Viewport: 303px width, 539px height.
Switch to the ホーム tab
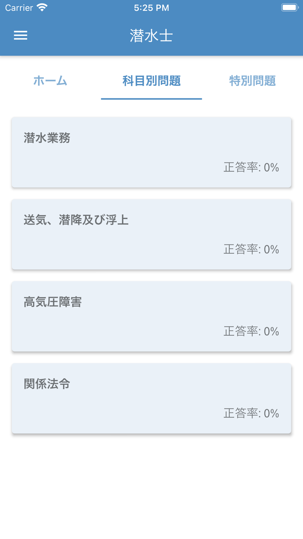[x=50, y=81]
